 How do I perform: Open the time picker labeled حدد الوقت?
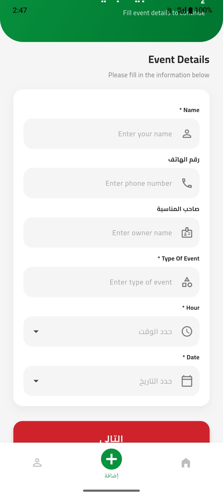(x=155, y=331)
